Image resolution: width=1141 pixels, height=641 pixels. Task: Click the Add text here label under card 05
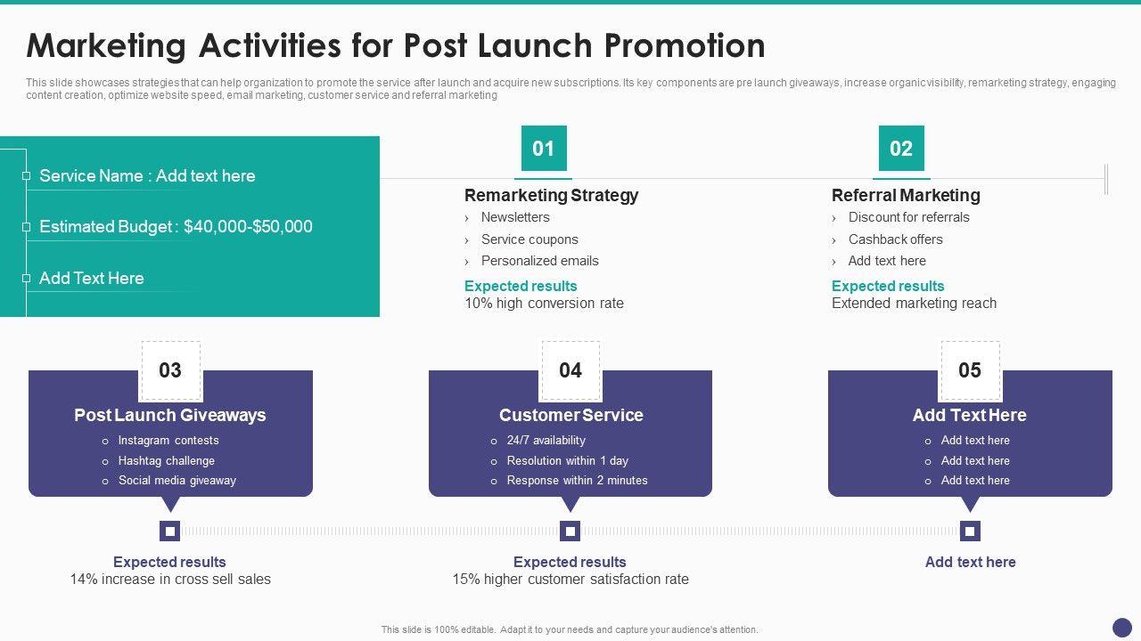[x=970, y=562]
